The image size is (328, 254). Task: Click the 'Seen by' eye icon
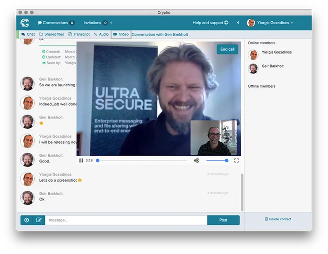(x=44, y=63)
